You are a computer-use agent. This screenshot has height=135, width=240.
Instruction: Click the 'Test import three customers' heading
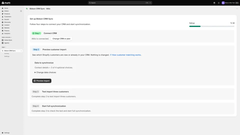click(55, 92)
